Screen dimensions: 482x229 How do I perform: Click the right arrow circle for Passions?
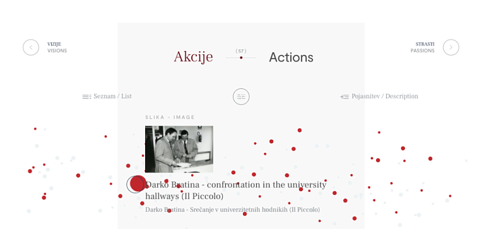(450, 48)
